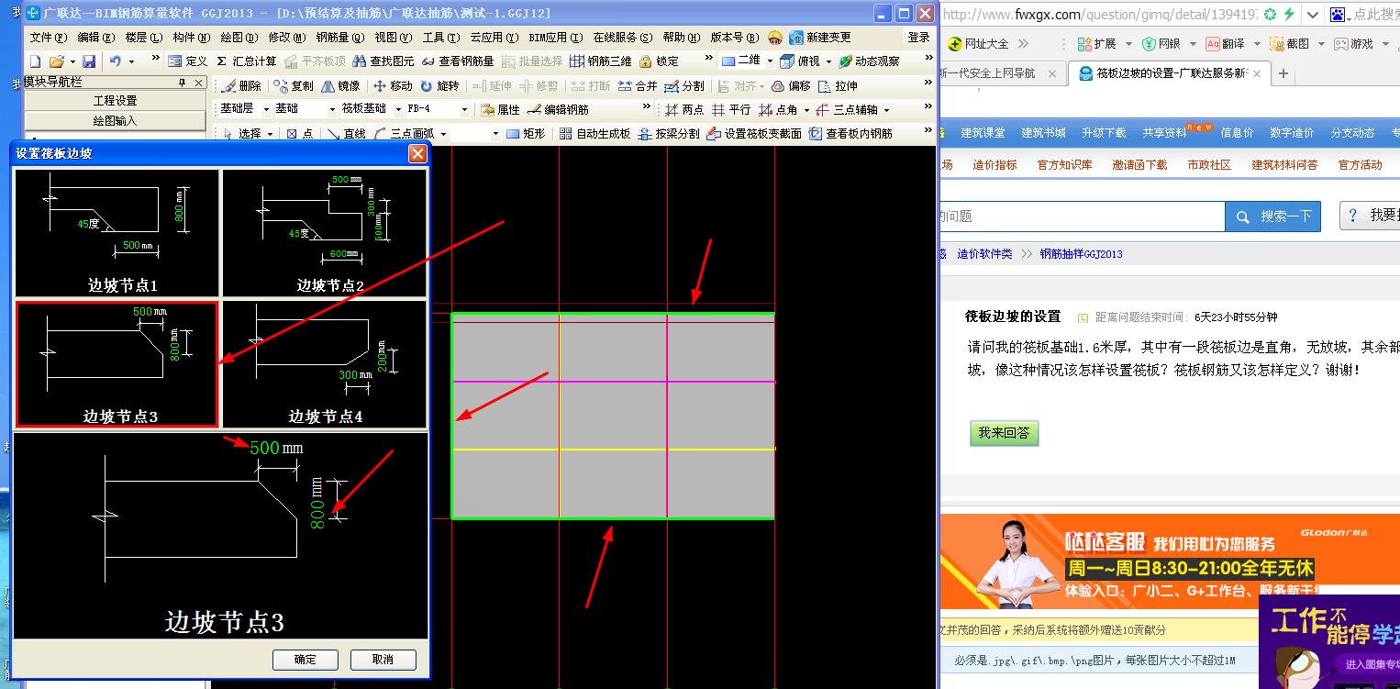Click the 拉伸 stretch tool
Viewport: 1400px width, 689px height.
click(838, 86)
